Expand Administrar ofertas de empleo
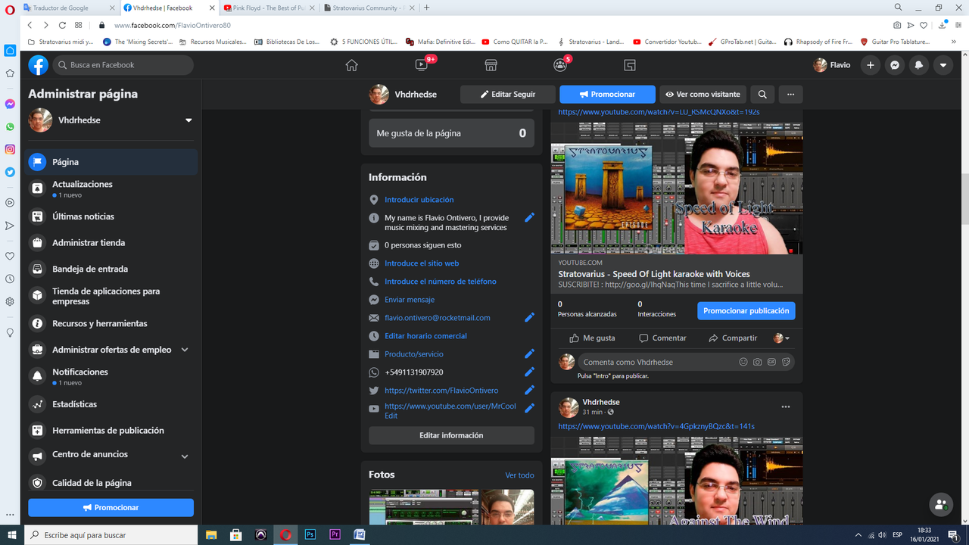The height and width of the screenshot is (545, 969). pyautogui.click(x=185, y=350)
